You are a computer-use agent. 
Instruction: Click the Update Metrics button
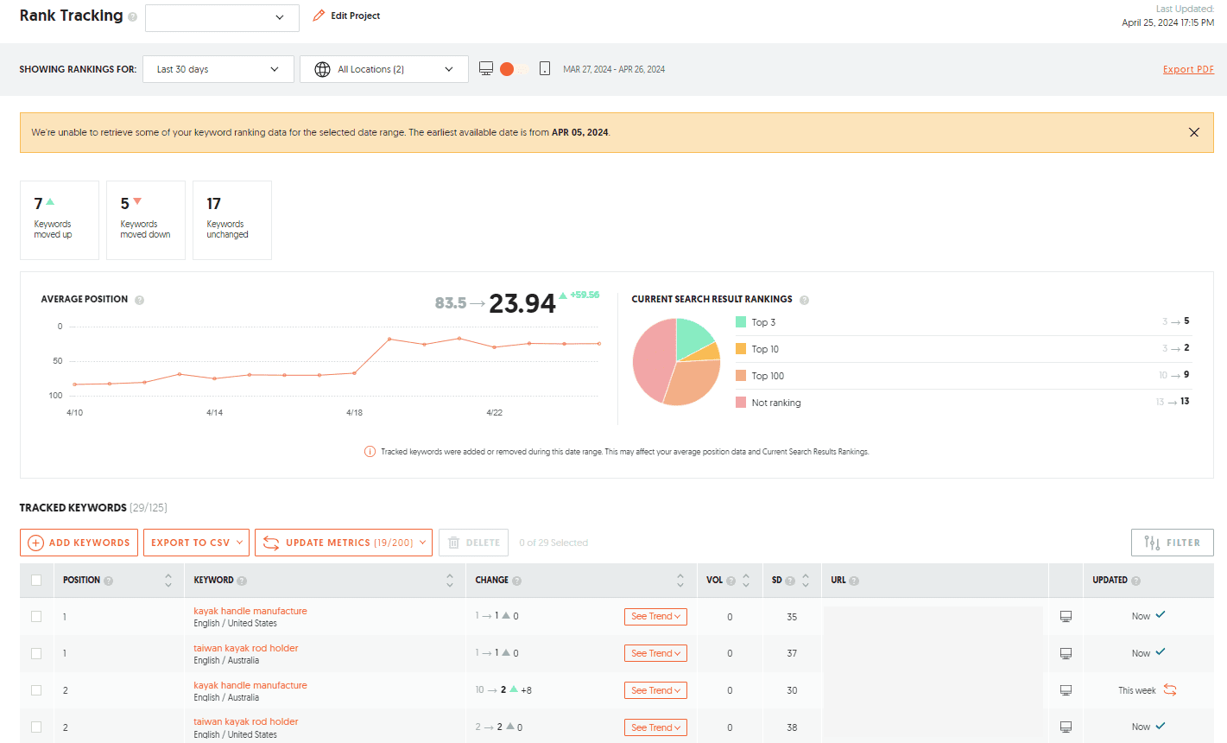(x=343, y=543)
